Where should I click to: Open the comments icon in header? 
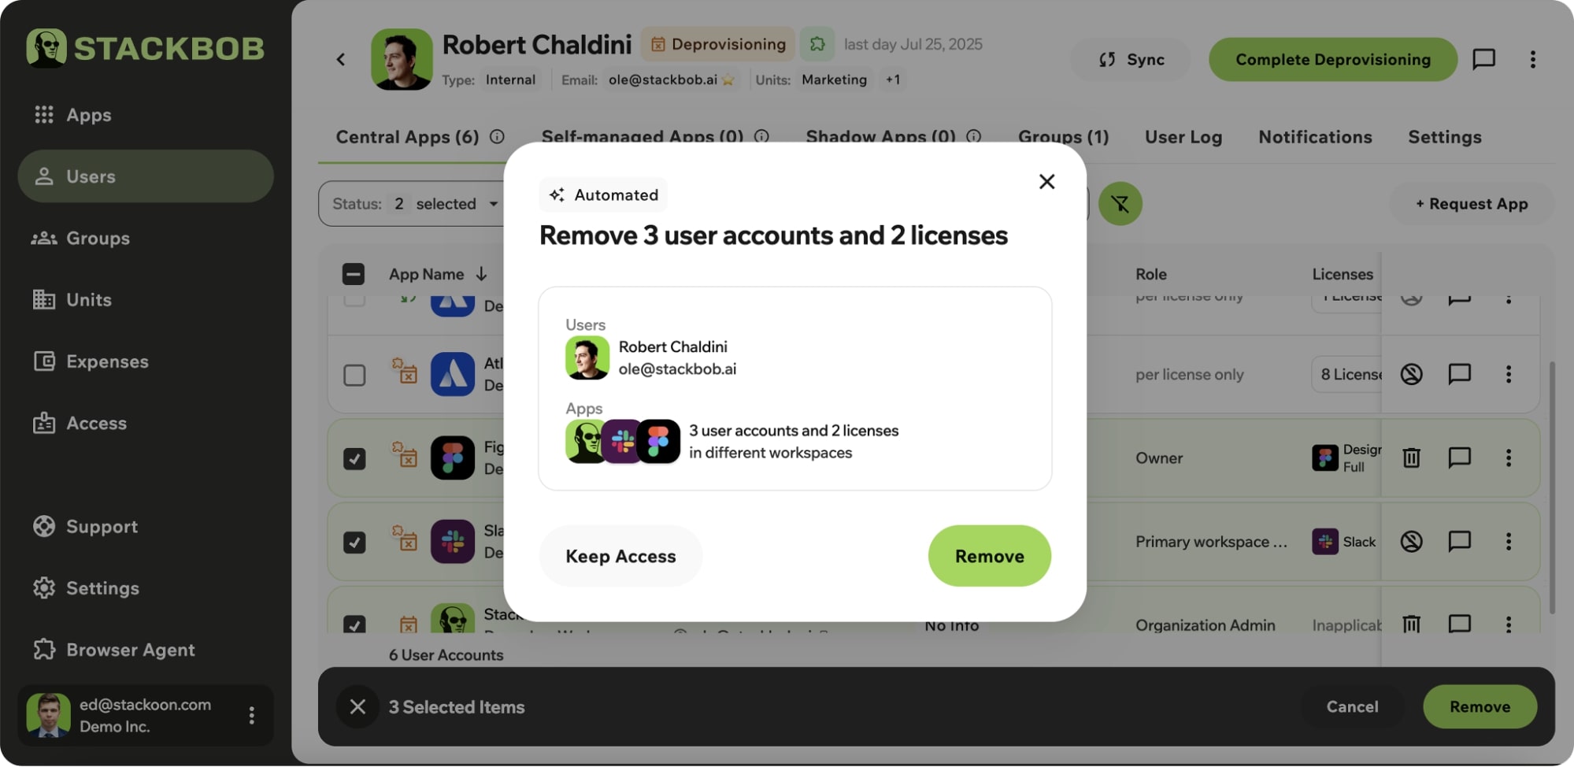tap(1483, 59)
